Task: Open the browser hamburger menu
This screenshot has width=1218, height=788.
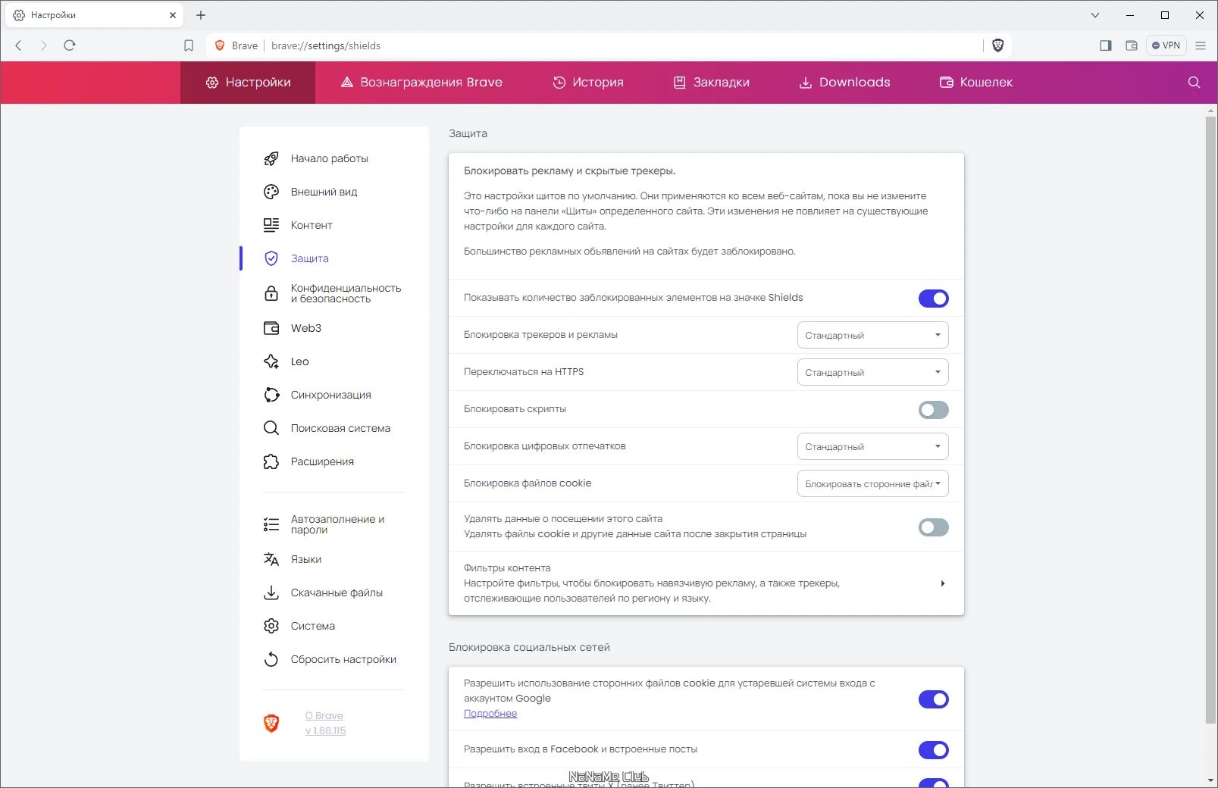Action: [x=1201, y=45]
